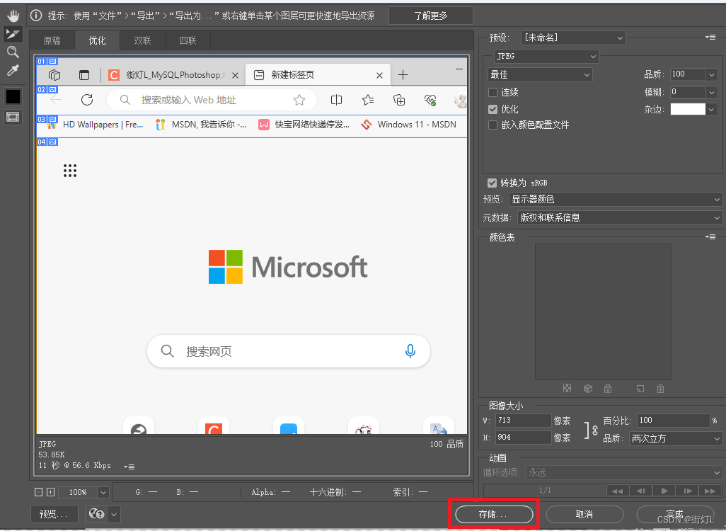Open the 杂边 dropdown arrow
Image resolution: width=726 pixels, height=531 pixels.
coord(712,109)
